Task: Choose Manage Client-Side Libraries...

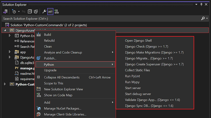Action: pos(65,114)
